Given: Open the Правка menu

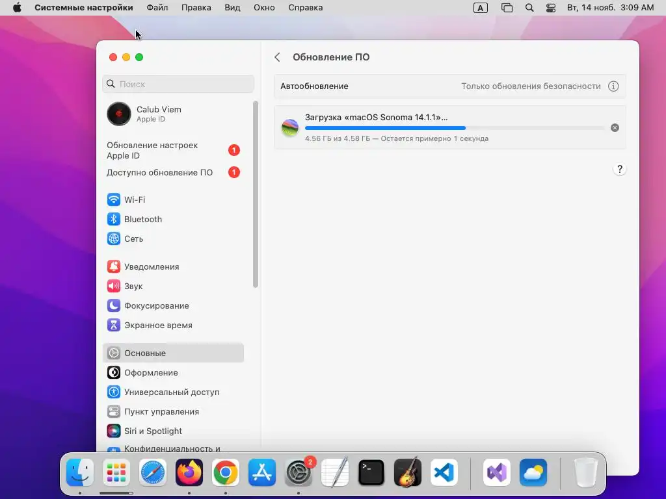Looking at the screenshot, I should (196, 8).
